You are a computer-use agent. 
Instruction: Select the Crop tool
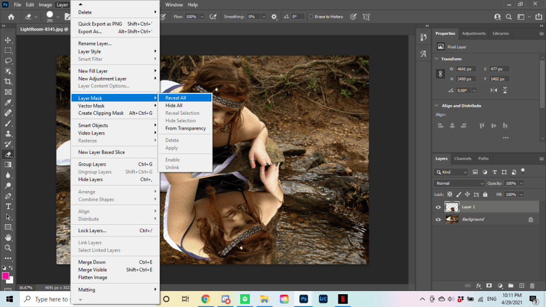[x=8, y=81]
